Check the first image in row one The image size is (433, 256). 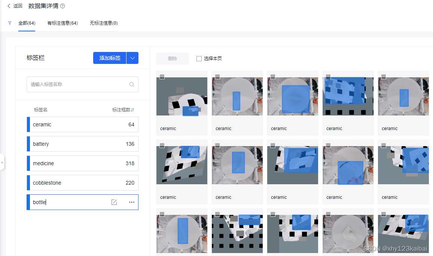[162, 77]
